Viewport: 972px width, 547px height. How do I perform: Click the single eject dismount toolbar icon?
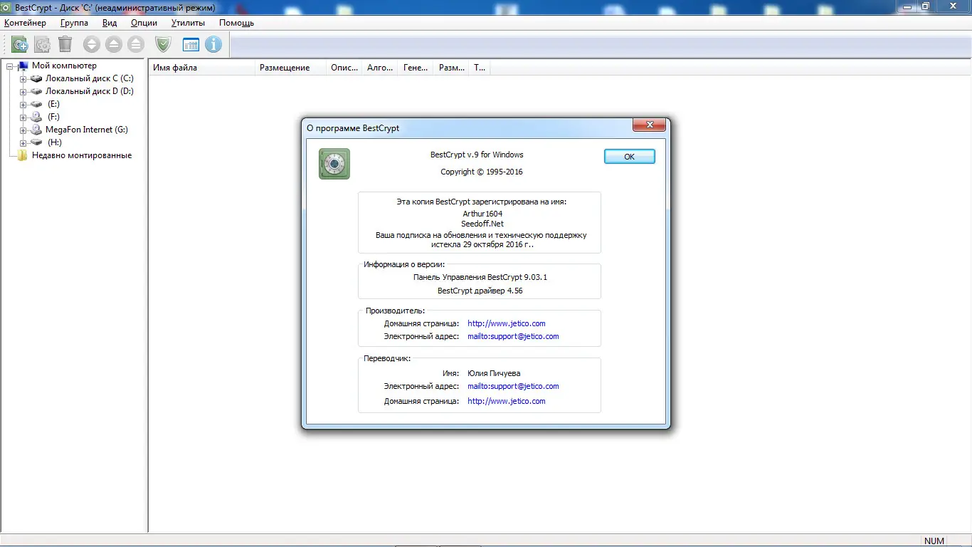[x=113, y=44]
